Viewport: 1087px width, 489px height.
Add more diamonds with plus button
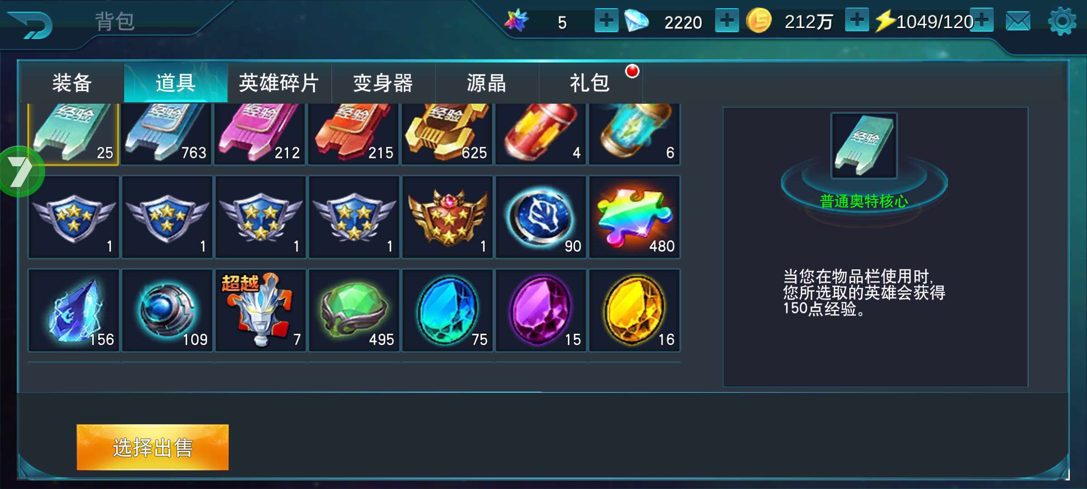click(x=727, y=21)
